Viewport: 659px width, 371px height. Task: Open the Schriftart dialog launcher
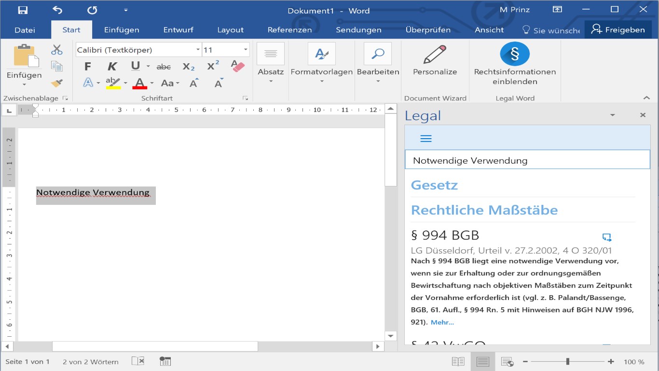245,98
